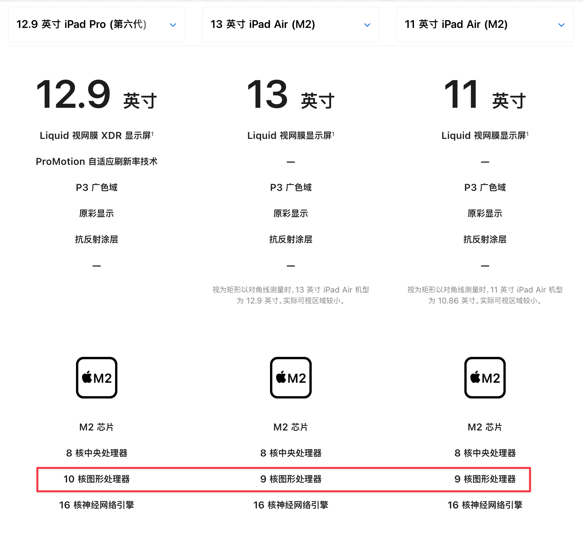Click the M2 chip icon under 11 英寸

click(x=485, y=378)
